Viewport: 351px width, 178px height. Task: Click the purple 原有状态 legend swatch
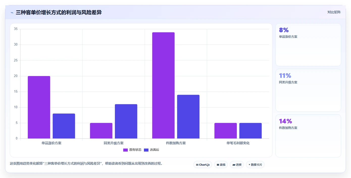pos(126,150)
